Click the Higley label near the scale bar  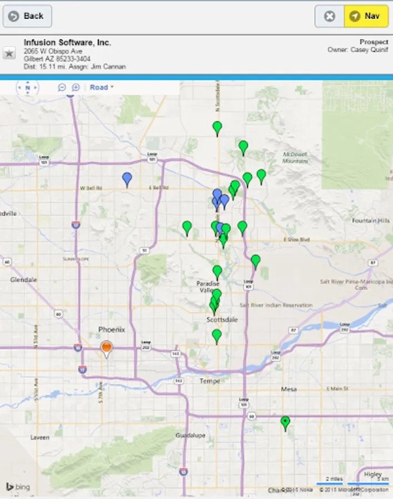coord(372,474)
